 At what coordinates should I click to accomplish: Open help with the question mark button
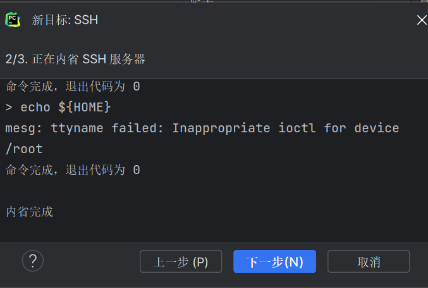[x=32, y=260]
